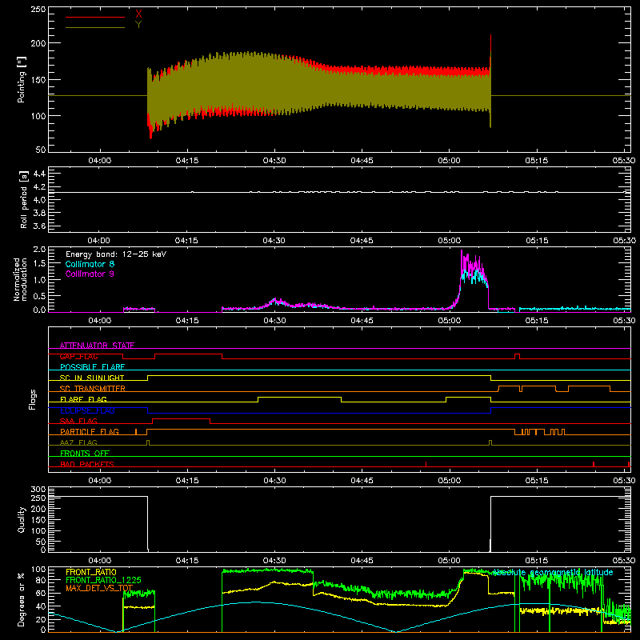Click the 1.5 tick on the modulation axis
640x640 pixels.
(39, 263)
